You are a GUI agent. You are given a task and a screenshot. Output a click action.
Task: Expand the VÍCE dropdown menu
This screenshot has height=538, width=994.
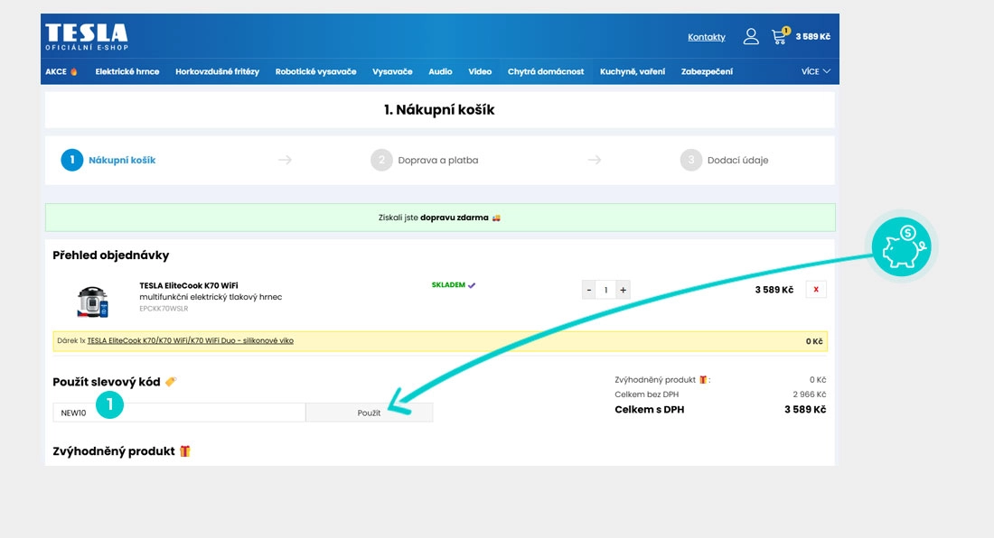[815, 71]
